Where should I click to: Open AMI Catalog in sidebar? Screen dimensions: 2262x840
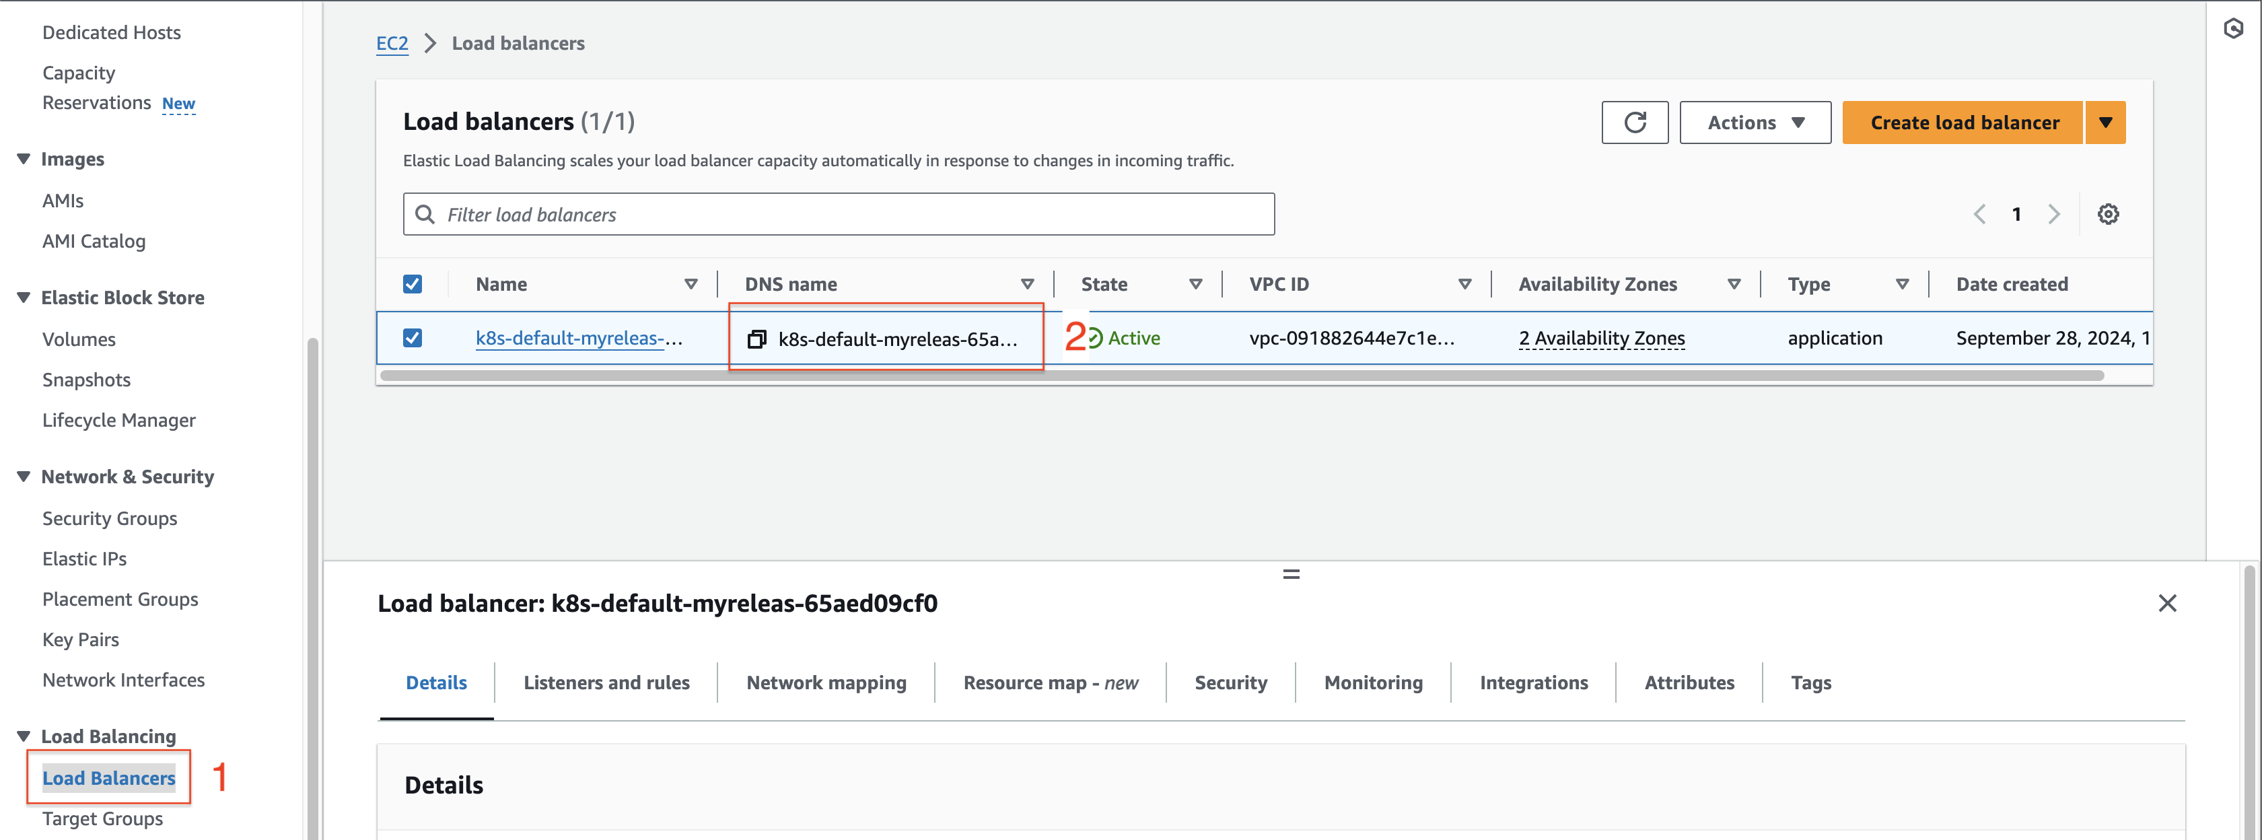(x=94, y=240)
